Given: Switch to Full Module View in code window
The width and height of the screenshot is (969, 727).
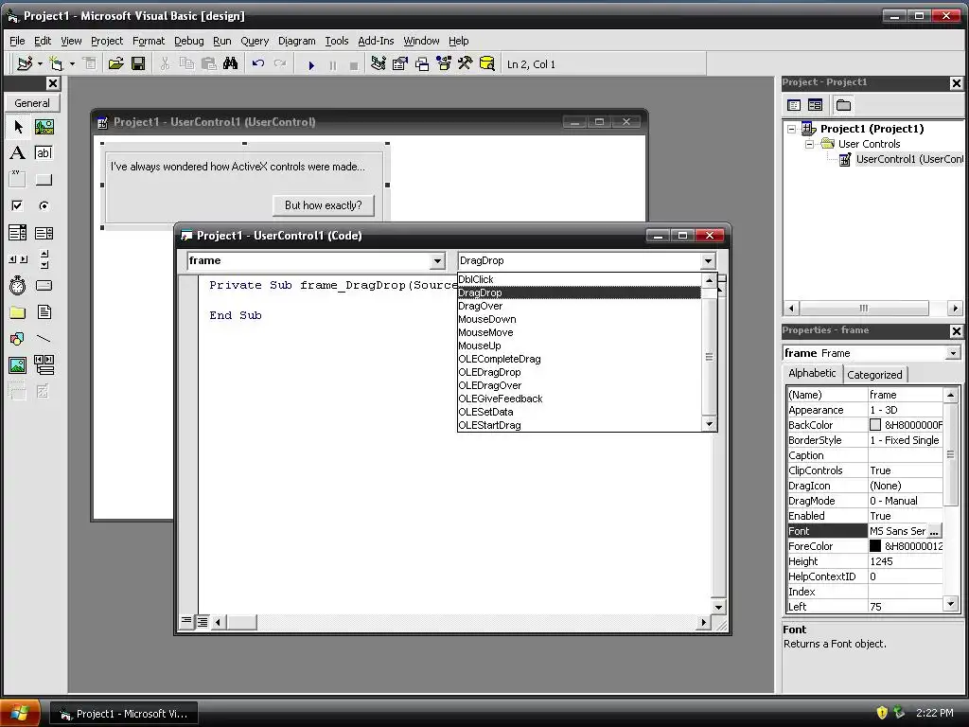Looking at the screenshot, I should 203,621.
